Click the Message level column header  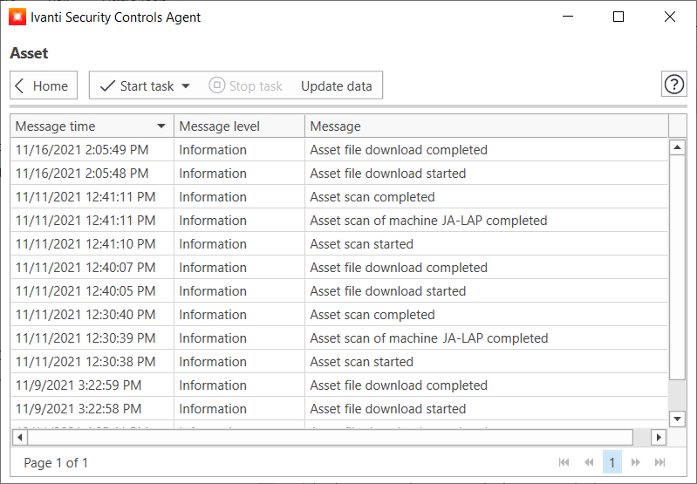point(239,126)
